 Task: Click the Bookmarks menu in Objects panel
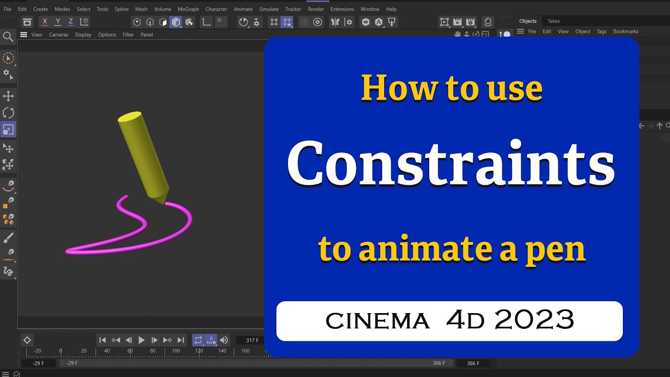tap(626, 31)
